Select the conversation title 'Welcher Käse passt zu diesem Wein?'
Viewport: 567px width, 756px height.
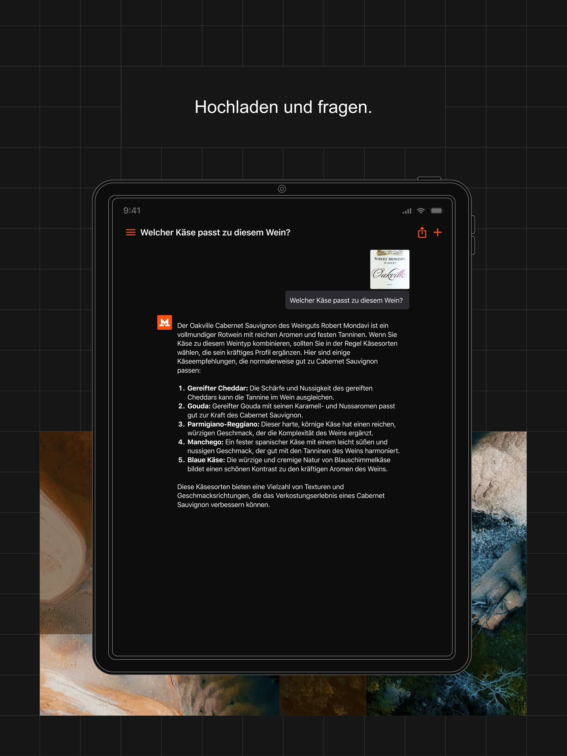[x=215, y=232]
